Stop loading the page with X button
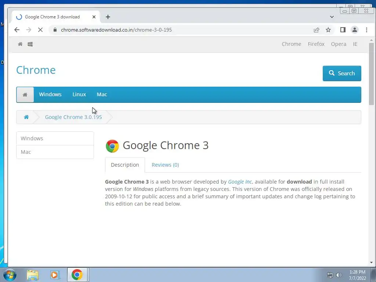 click(x=40, y=30)
